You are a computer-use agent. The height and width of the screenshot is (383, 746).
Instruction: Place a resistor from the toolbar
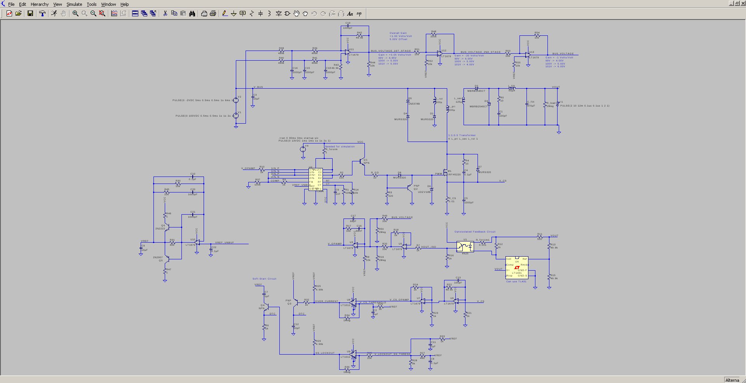click(x=252, y=14)
